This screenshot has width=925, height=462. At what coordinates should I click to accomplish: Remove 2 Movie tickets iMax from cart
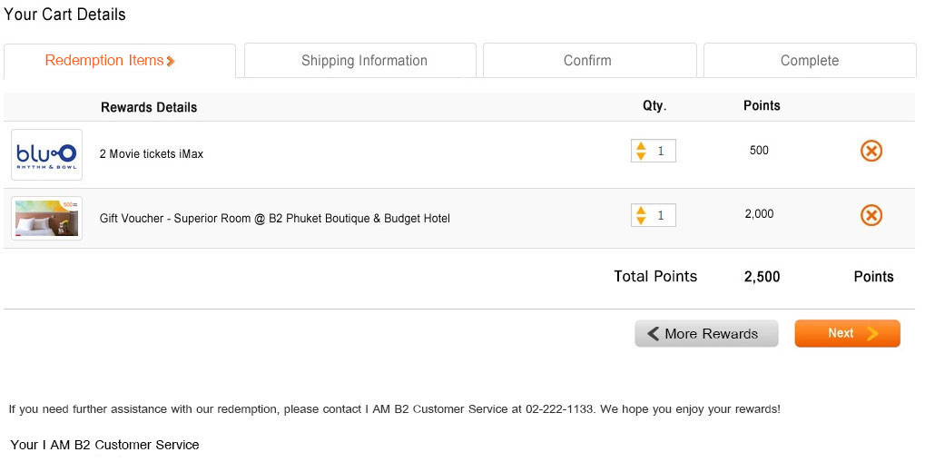871,151
